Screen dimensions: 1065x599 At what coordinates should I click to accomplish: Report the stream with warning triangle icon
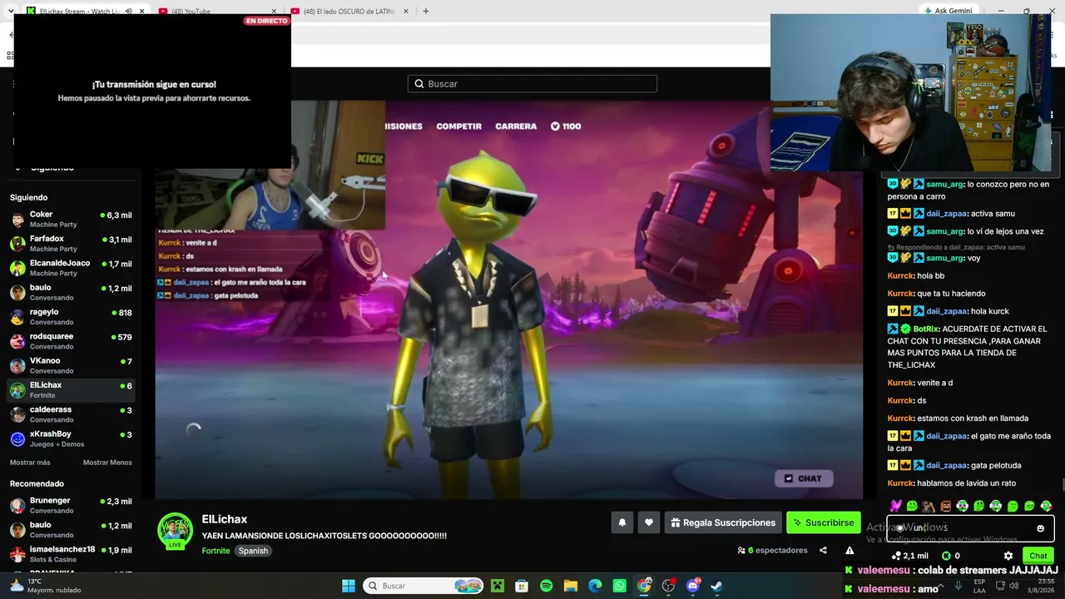pyautogui.click(x=850, y=550)
